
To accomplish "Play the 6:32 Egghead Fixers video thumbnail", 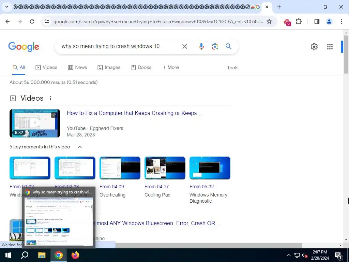I will point(35,123).
